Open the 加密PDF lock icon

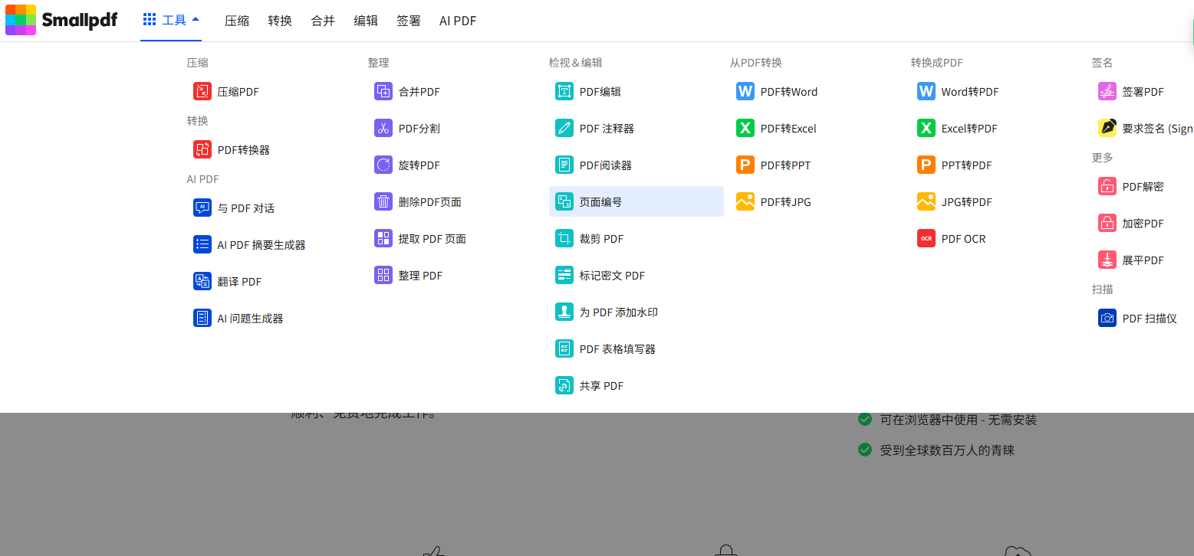click(1107, 223)
